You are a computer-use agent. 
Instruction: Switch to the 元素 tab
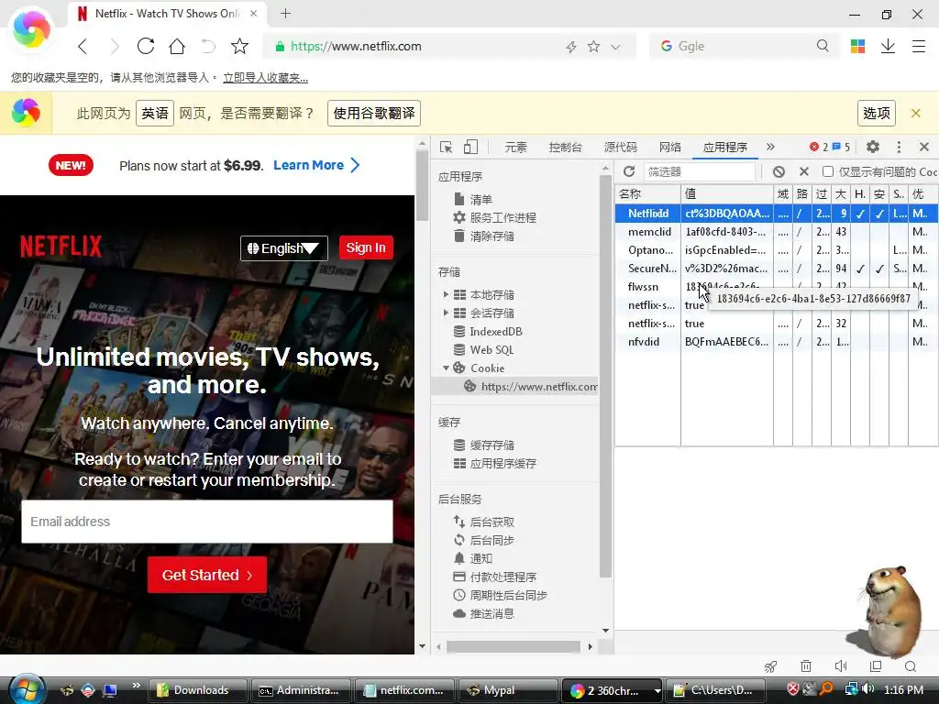tap(515, 148)
